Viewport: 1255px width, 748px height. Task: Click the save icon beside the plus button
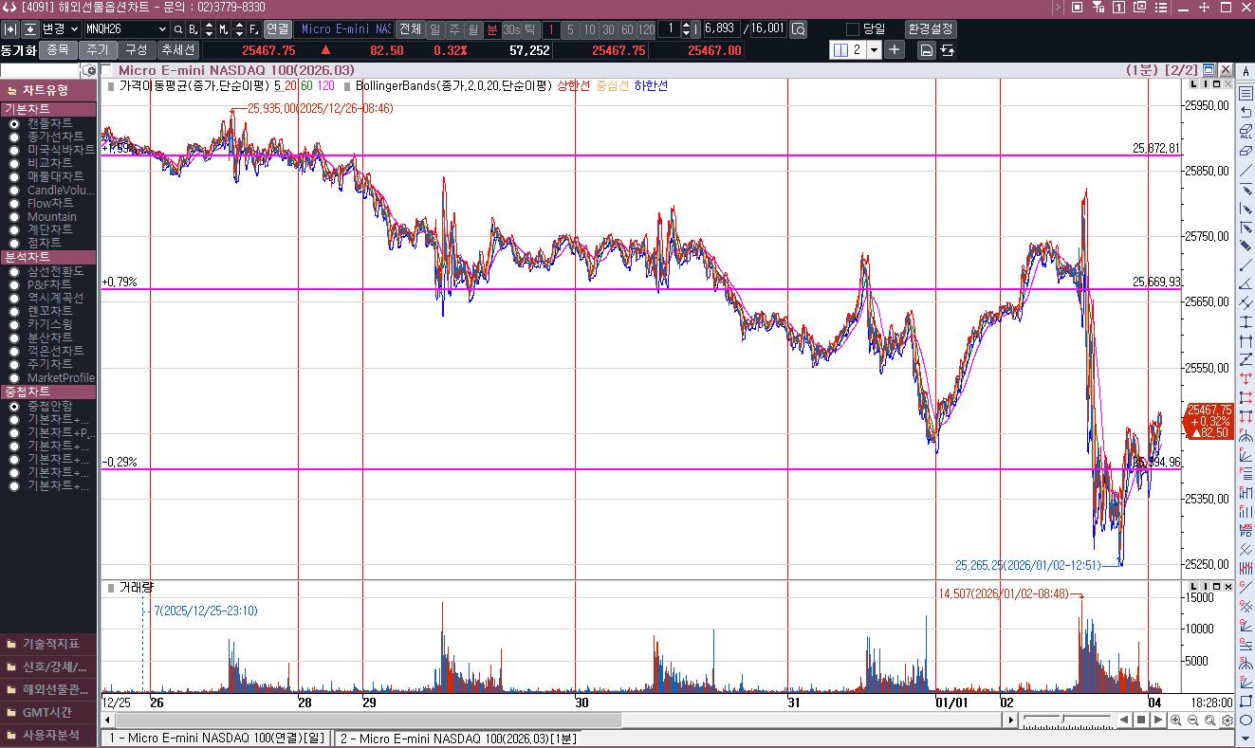[927, 50]
